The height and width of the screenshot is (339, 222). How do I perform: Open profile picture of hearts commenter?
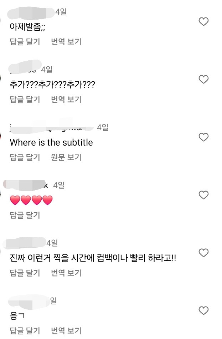point(1,193)
